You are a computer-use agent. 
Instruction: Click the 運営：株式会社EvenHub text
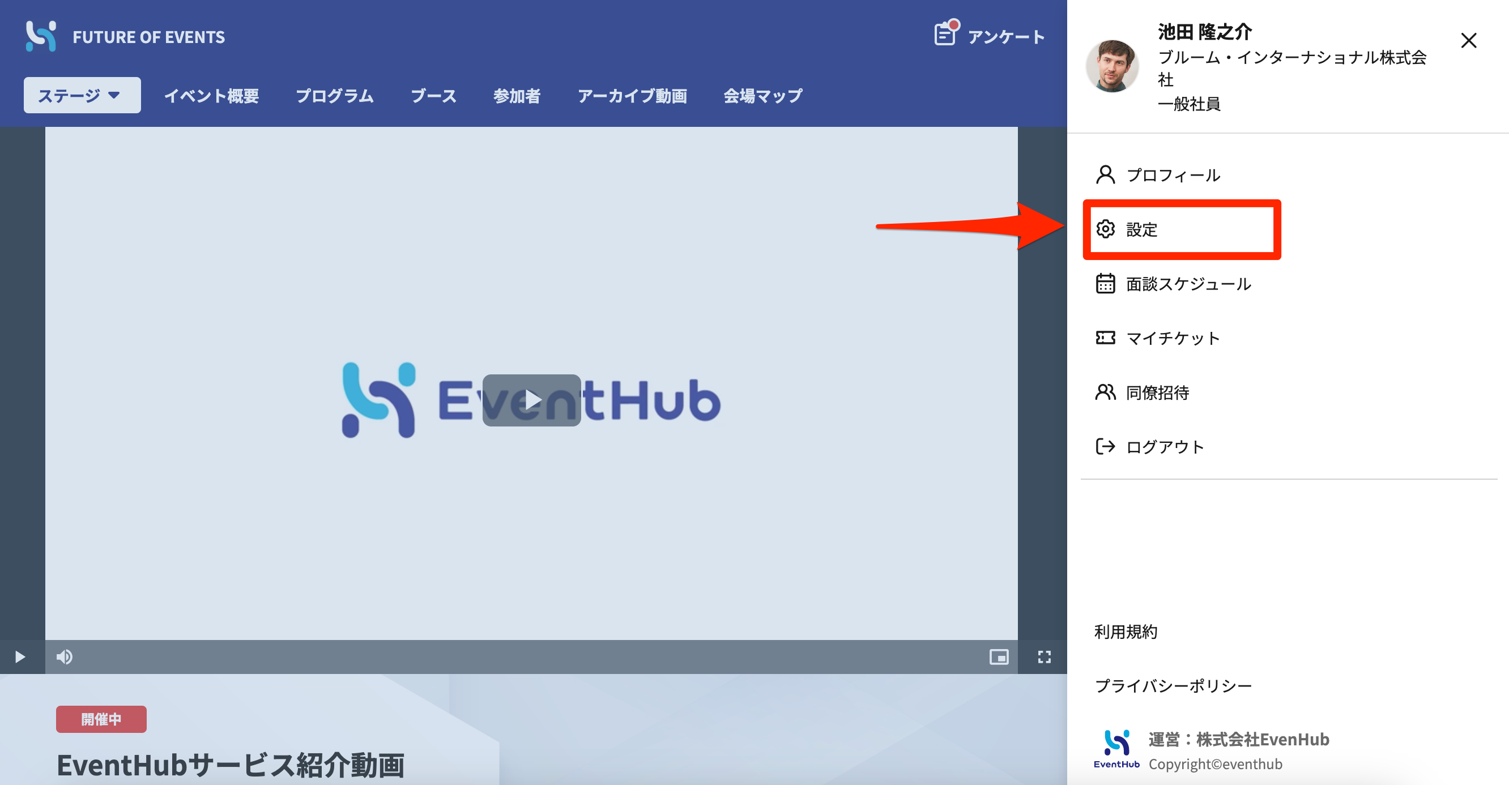click(1238, 739)
